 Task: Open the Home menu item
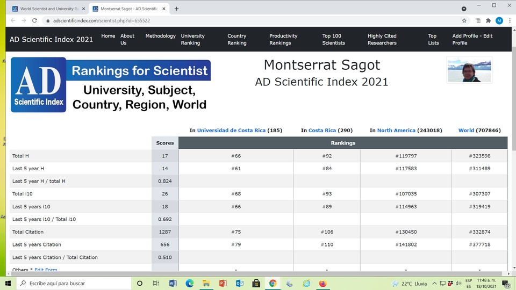[x=108, y=36]
